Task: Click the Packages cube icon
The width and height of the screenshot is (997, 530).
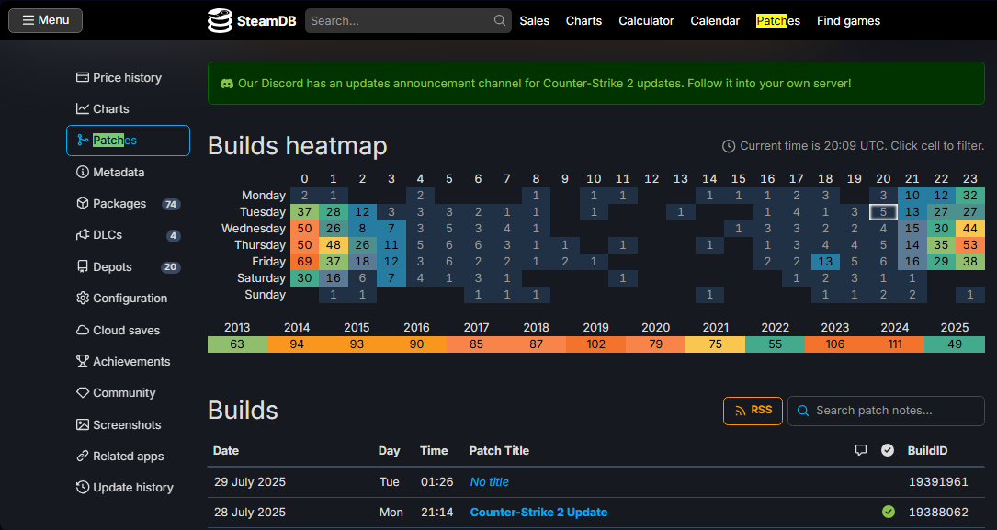Action: [83, 203]
